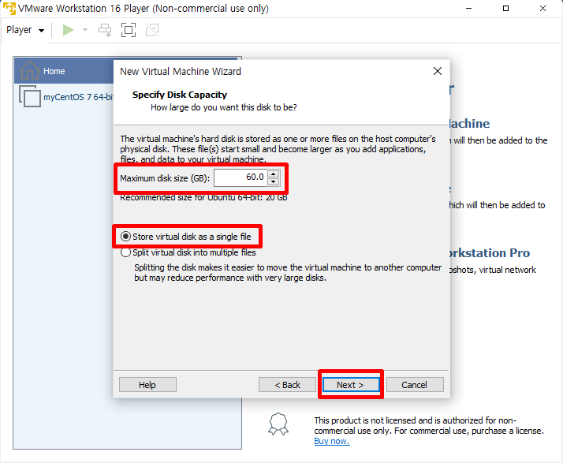Cancel the New Virtual Machine Wizard
Screen dimensions: 563x463
(x=415, y=385)
